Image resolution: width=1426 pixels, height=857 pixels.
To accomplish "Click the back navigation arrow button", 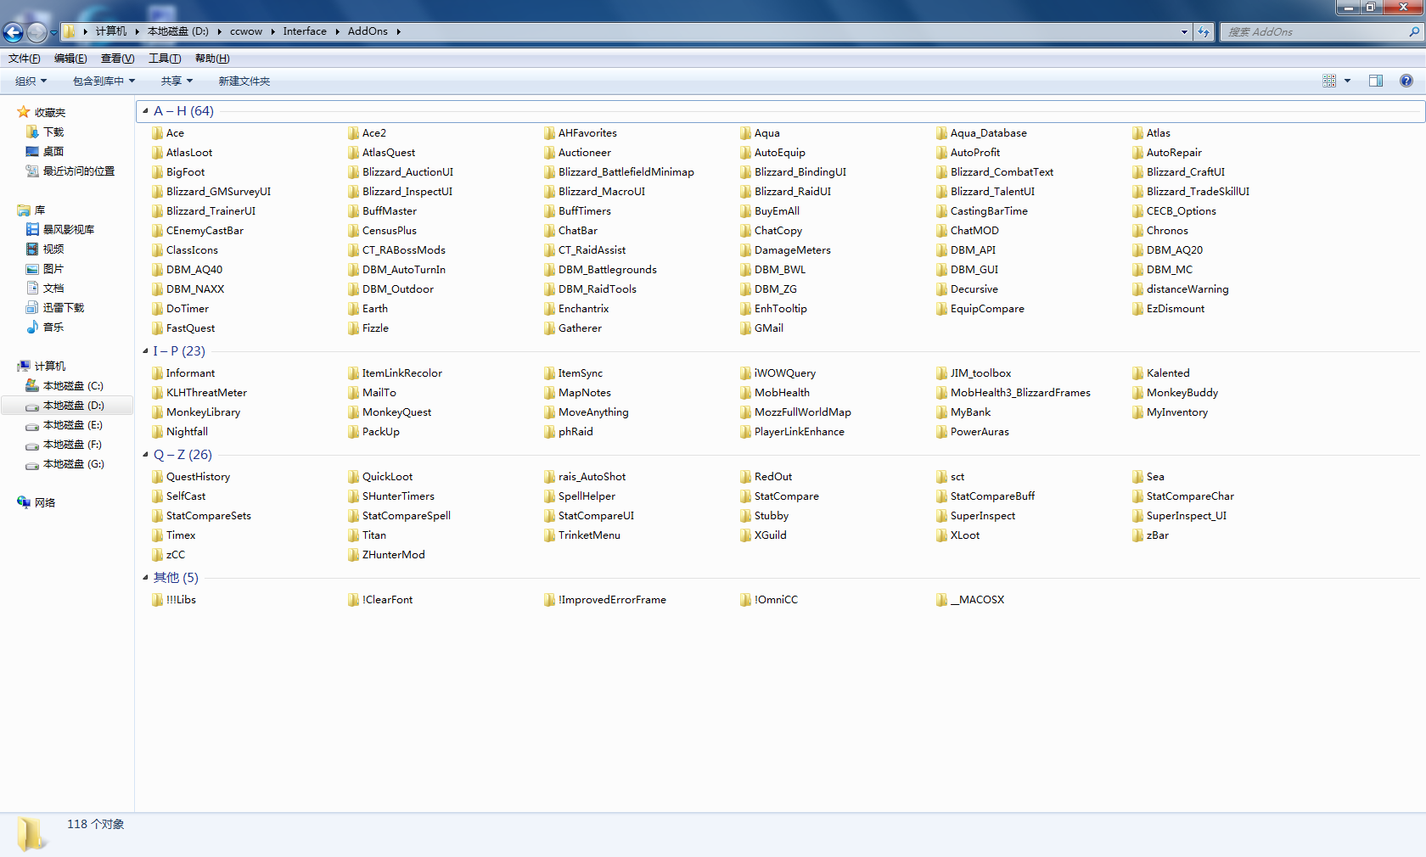I will (14, 32).
